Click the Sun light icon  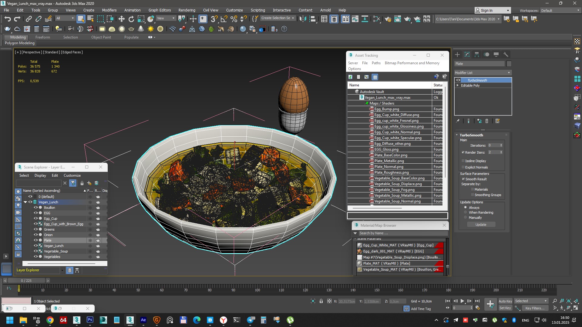tap(150, 29)
